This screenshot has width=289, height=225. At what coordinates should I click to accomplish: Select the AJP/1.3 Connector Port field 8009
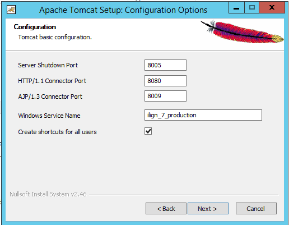pyautogui.click(x=165, y=96)
